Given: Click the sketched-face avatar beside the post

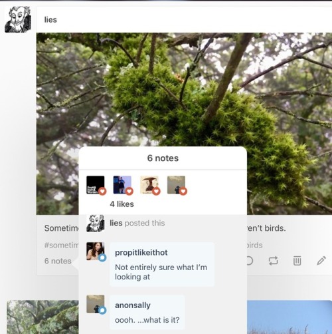Looking at the screenshot, I should click(18, 19).
